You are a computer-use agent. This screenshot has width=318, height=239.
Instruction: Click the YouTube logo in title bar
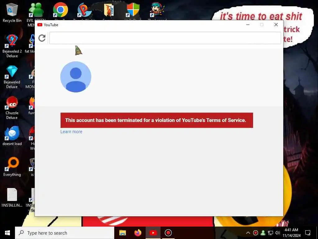[x=40, y=25]
